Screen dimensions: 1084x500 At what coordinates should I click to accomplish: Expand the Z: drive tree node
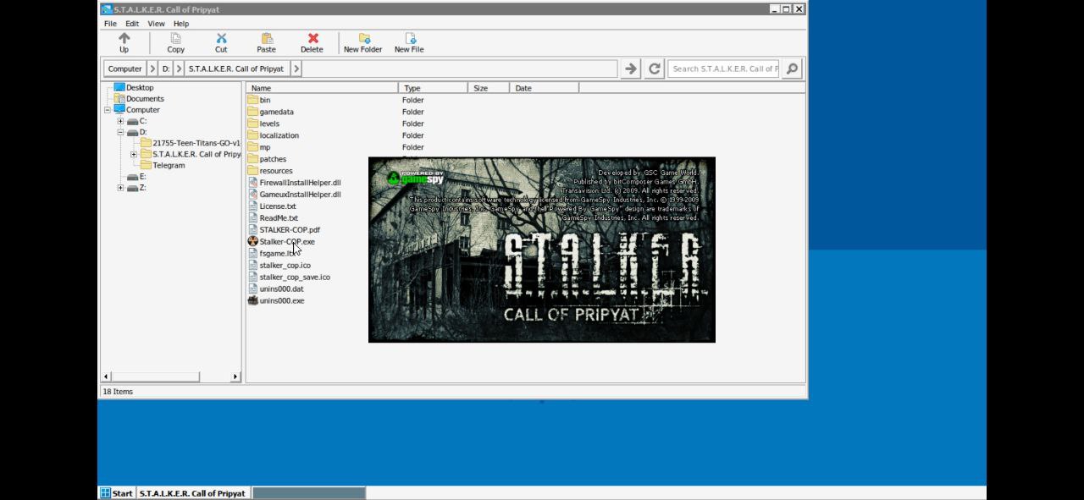120,188
